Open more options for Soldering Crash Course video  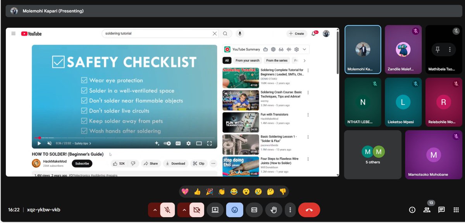point(308,93)
